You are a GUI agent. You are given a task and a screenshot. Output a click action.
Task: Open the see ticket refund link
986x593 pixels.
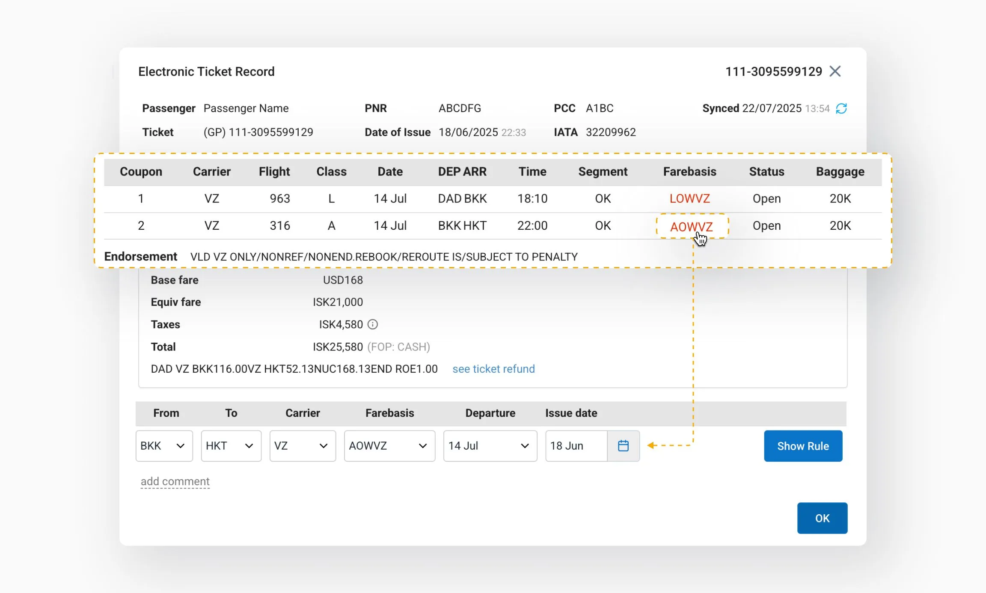point(493,369)
